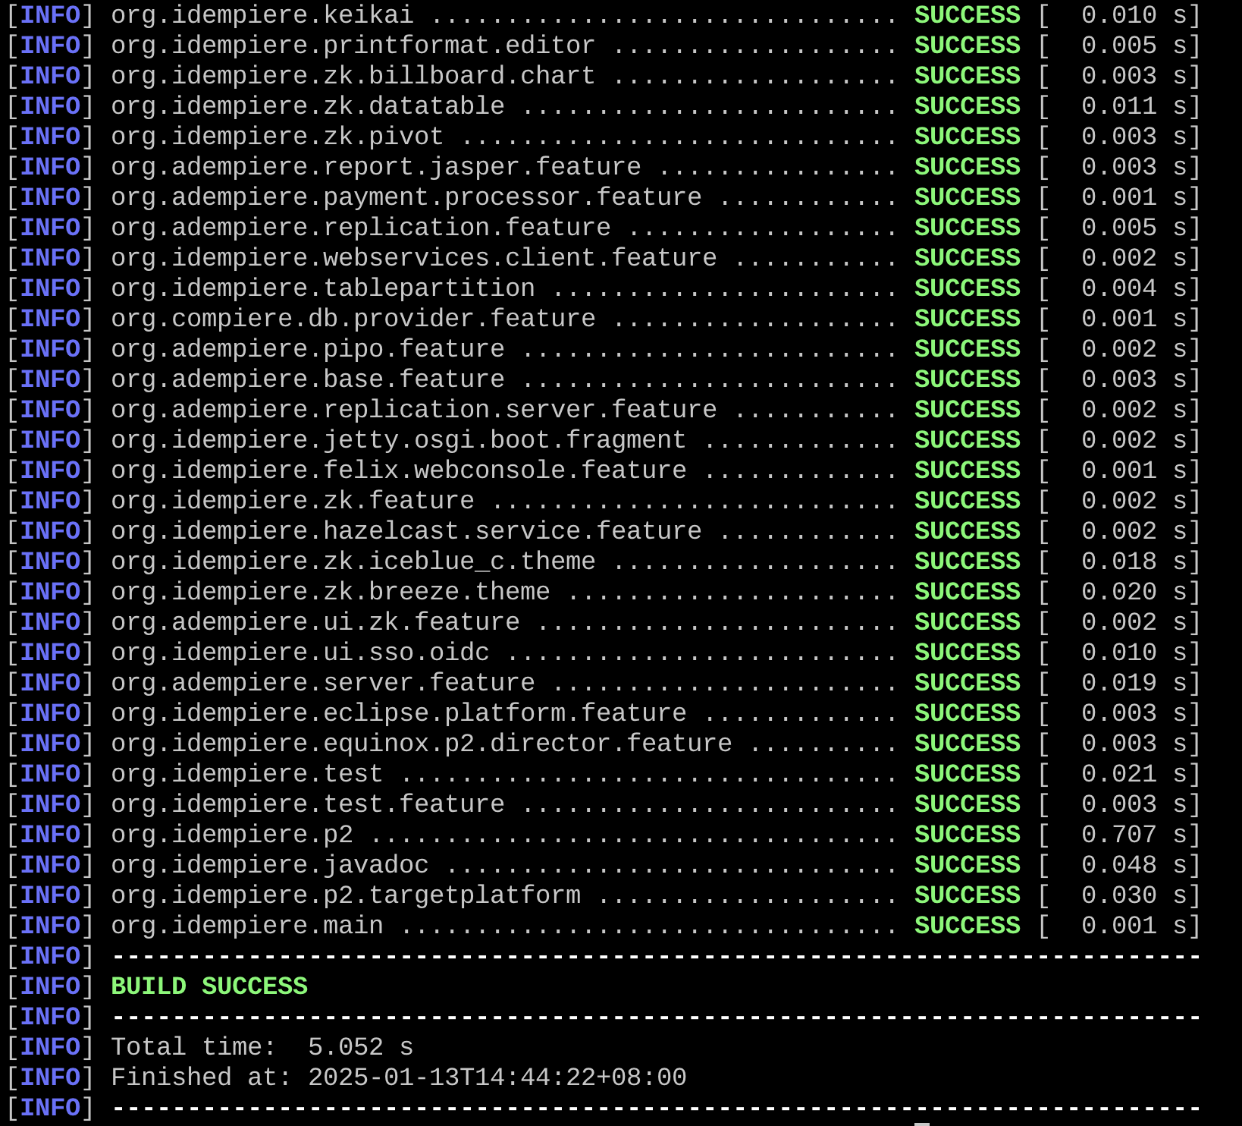Select org.idempiere.zk.pivot module name
Screen dimensions: 1242x1126
(278, 137)
